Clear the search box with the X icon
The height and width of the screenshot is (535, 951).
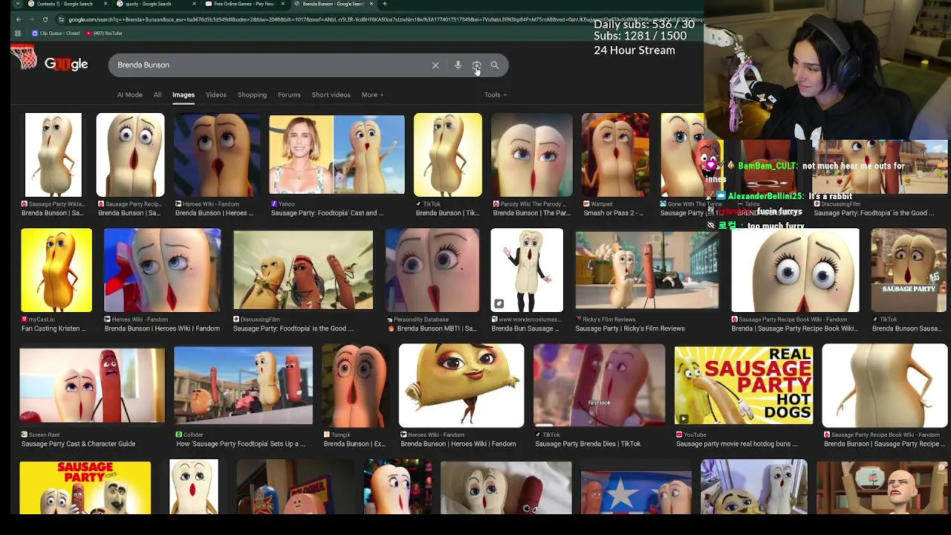coord(435,65)
